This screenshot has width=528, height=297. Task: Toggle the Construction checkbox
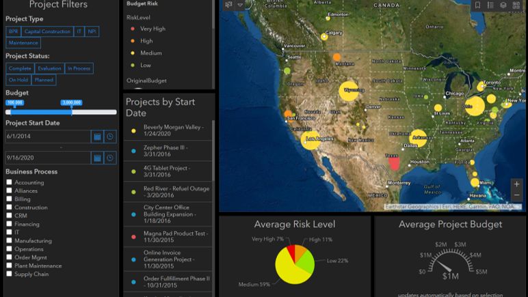tap(9, 207)
